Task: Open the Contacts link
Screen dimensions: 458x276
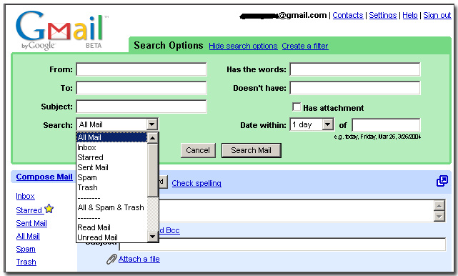Action: point(347,15)
